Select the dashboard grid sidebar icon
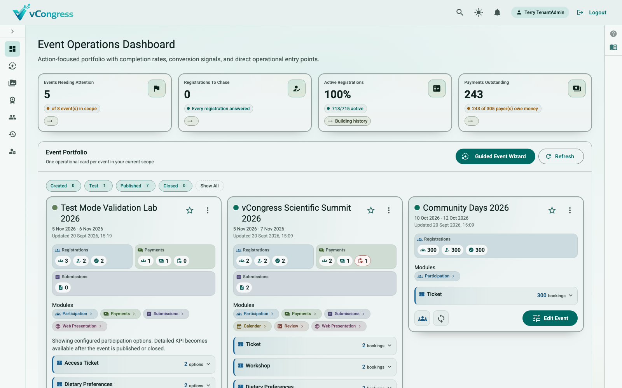 pyautogui.click(x=12, y=49)
